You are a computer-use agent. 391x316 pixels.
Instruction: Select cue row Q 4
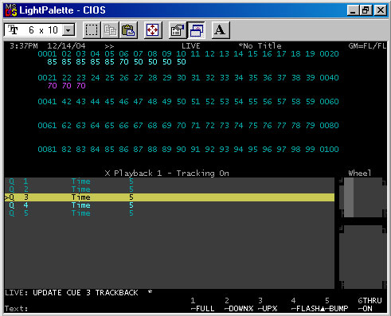click(170, 205)
